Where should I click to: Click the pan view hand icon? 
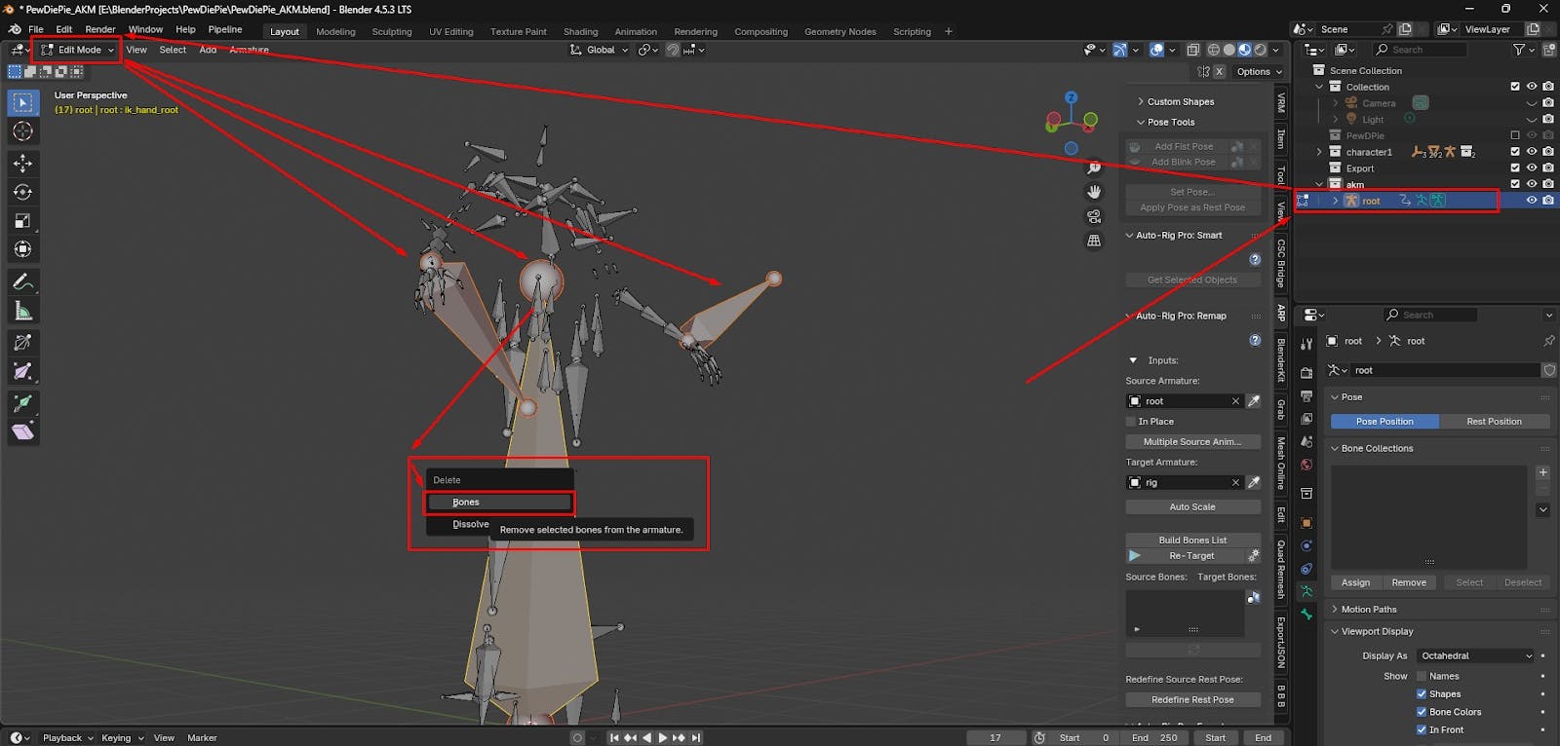point(1094,192)
